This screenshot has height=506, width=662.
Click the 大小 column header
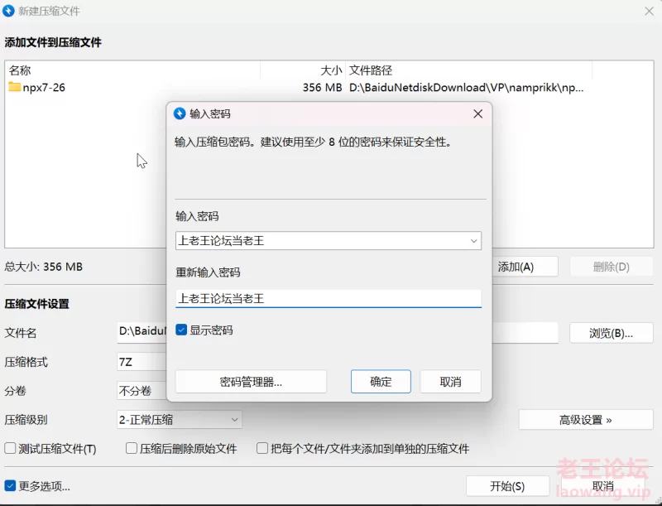(x=303, y=70)
